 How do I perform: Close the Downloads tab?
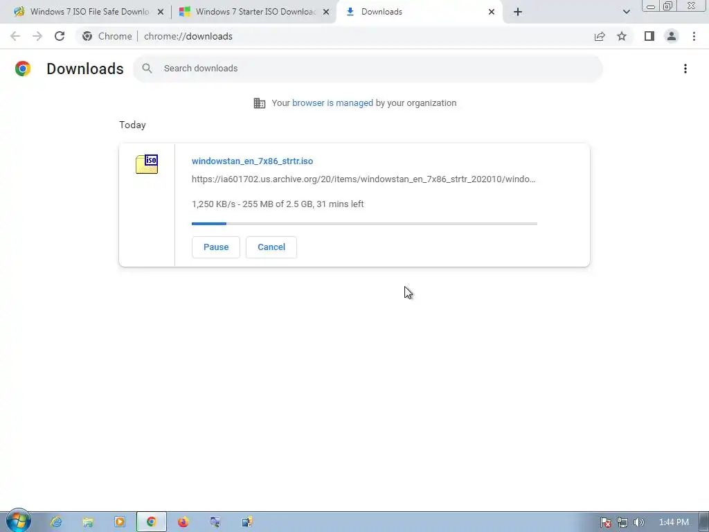pyautogui.click(x=492, y=12)
